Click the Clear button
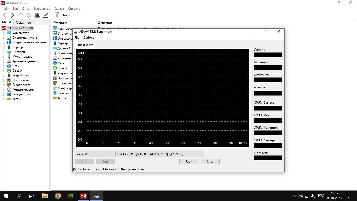This screenshot has width=357, height=201. pyautogui.click(x=210, y=162)
